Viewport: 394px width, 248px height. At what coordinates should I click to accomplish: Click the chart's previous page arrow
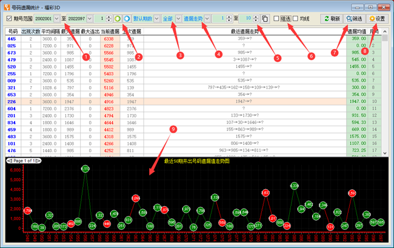[x=10, y=161]
